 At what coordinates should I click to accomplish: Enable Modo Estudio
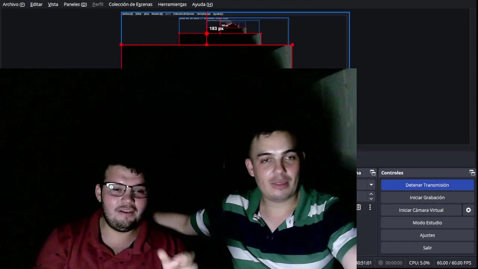pos(427,223)
